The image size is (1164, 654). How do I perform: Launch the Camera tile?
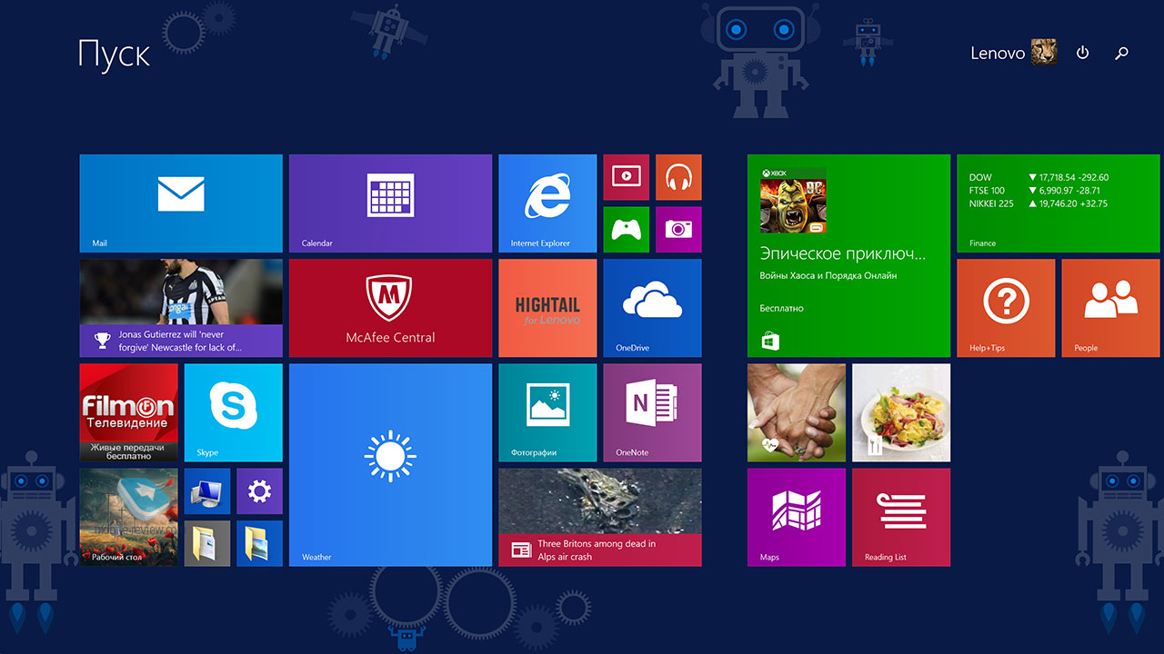(x=678, y=230)
